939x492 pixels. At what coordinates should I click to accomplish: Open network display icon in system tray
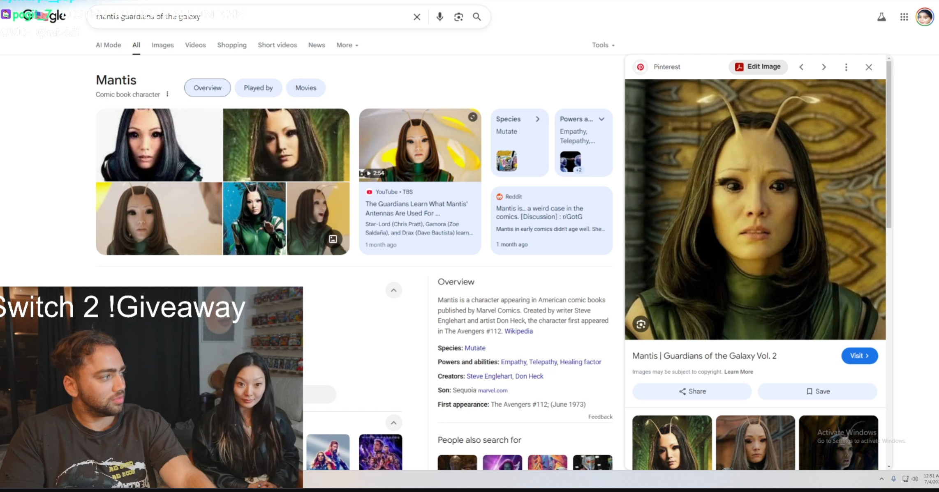tap(905, 479)
